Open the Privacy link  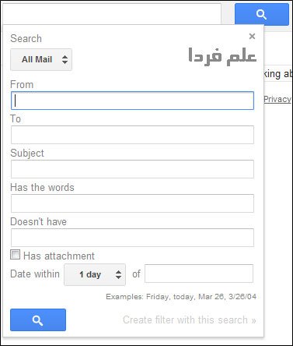277,99
